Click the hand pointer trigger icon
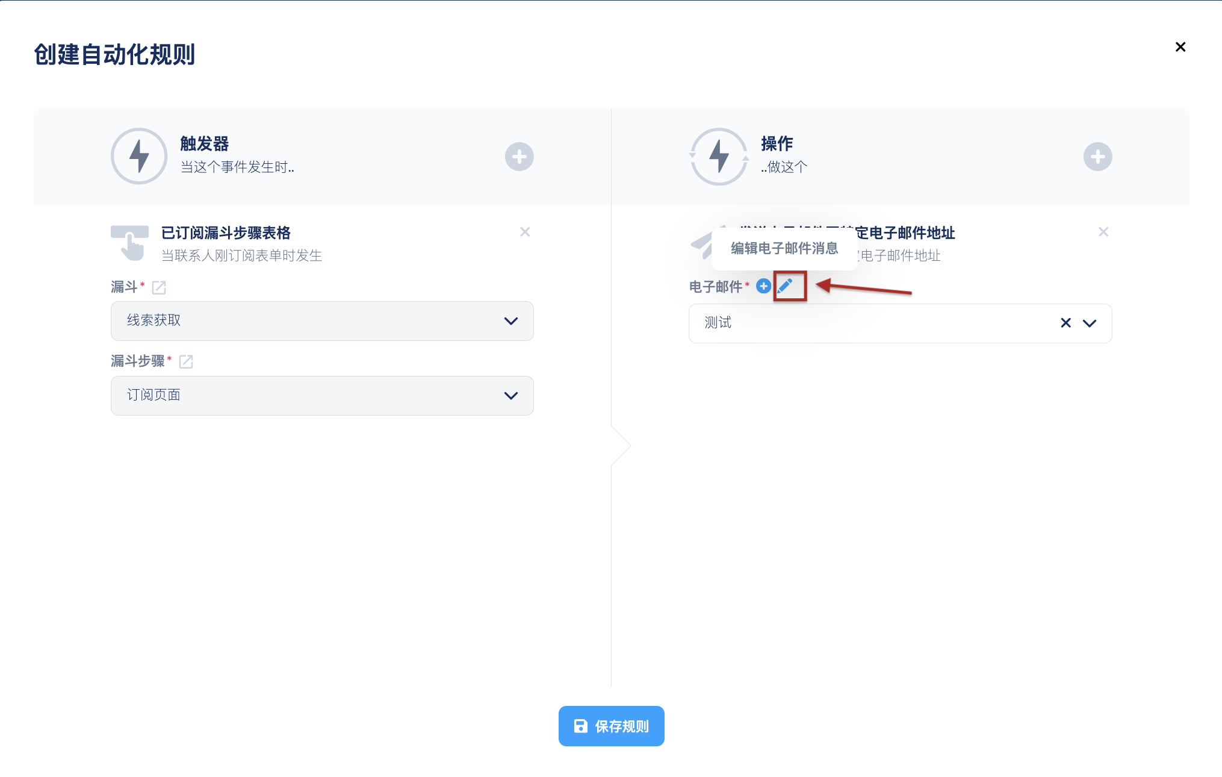The image size is (1222, 777). (x=130, y=243)
